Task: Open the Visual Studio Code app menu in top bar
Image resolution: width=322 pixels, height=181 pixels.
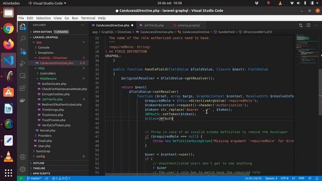Action: [x=47, y=3]
